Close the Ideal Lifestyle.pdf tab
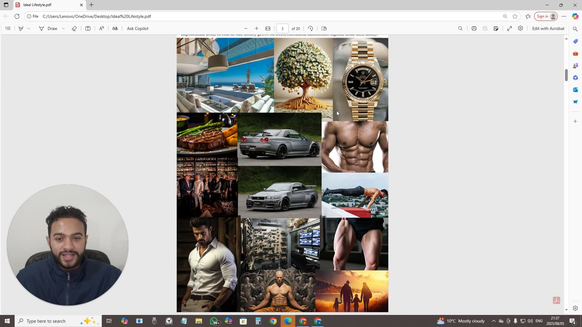Viewport: 582px width, 327px height. tap(81, 5)
